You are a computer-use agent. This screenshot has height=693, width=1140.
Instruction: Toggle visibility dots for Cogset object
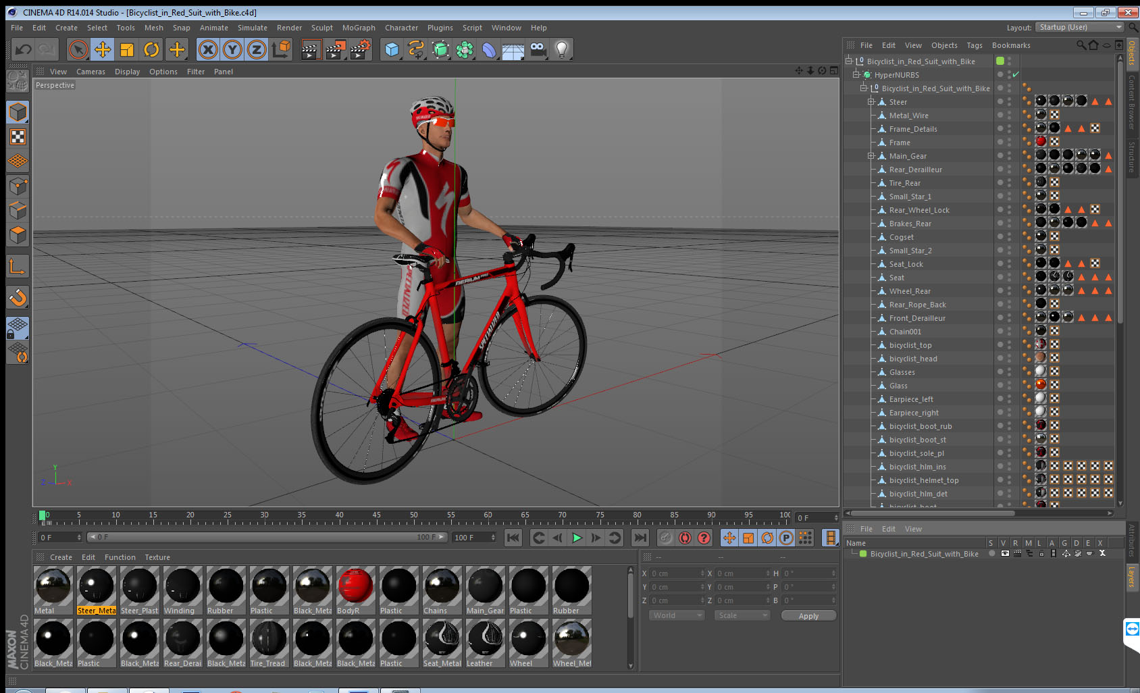[x=1010, y=237]
